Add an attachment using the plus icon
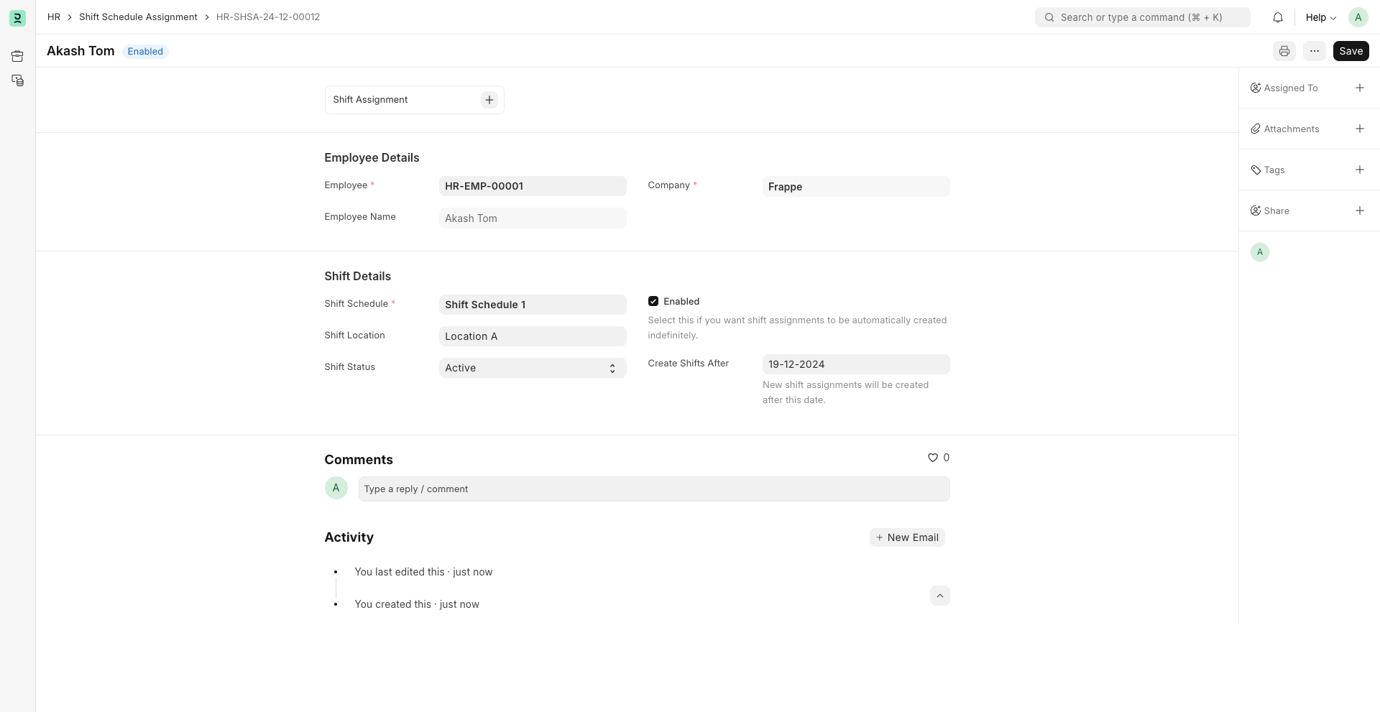This screenshot has width=1380, height=712. (1359, 129)
